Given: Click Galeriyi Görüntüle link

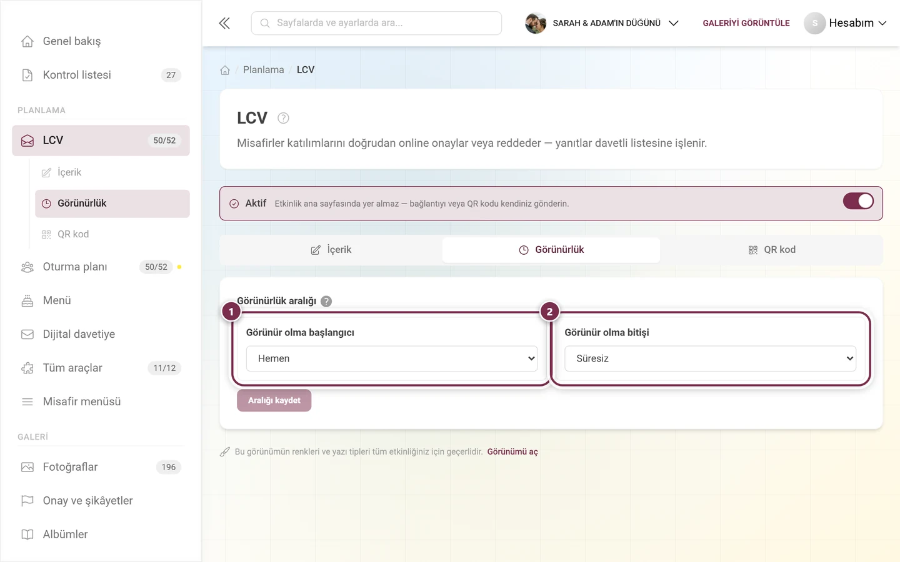Looking at the screenshot, I should (x=746, y=23).
